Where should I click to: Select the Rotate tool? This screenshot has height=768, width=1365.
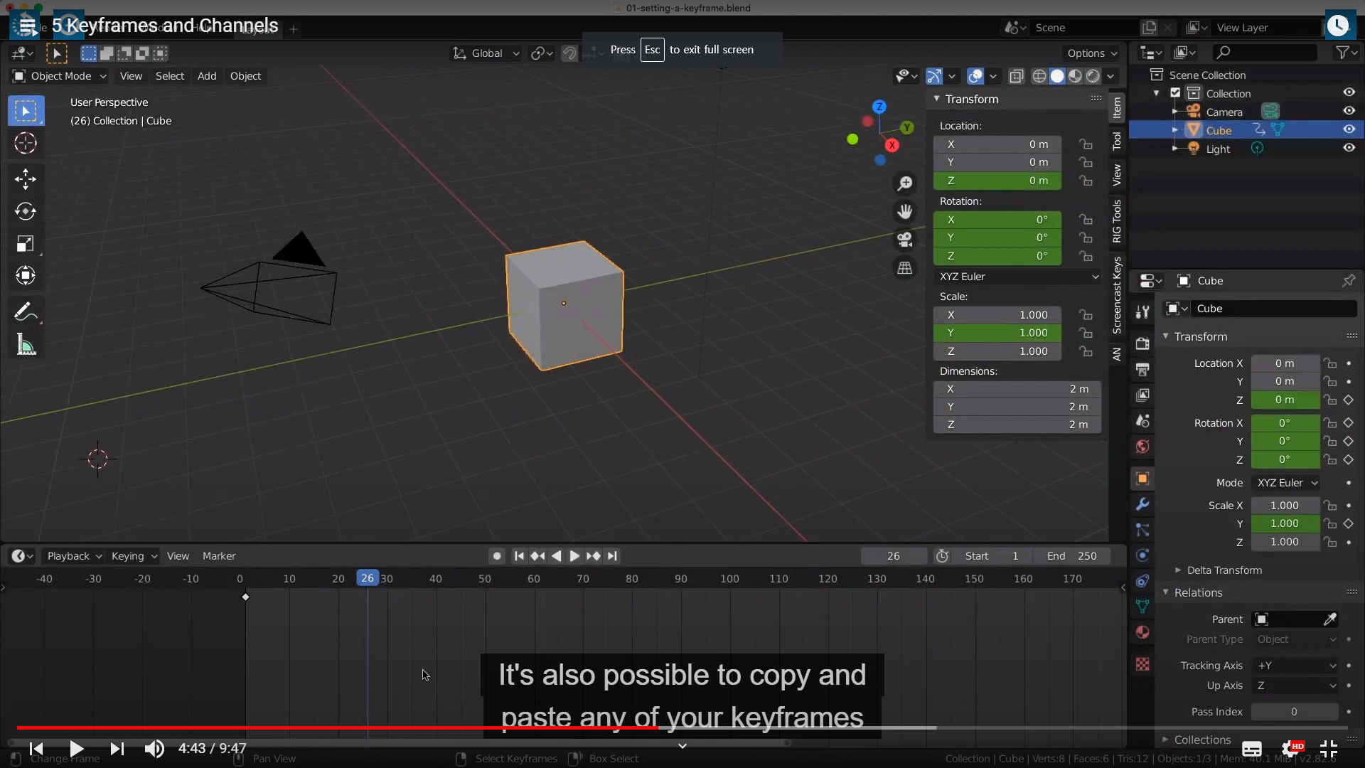[x=26, y=211]
